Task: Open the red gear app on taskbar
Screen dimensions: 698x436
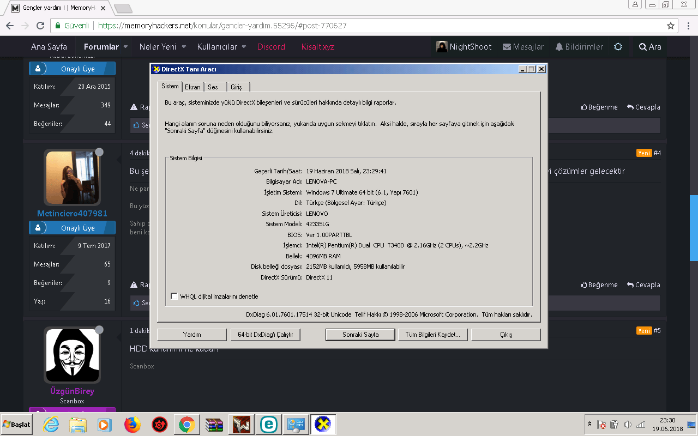Action: [159, 425]
